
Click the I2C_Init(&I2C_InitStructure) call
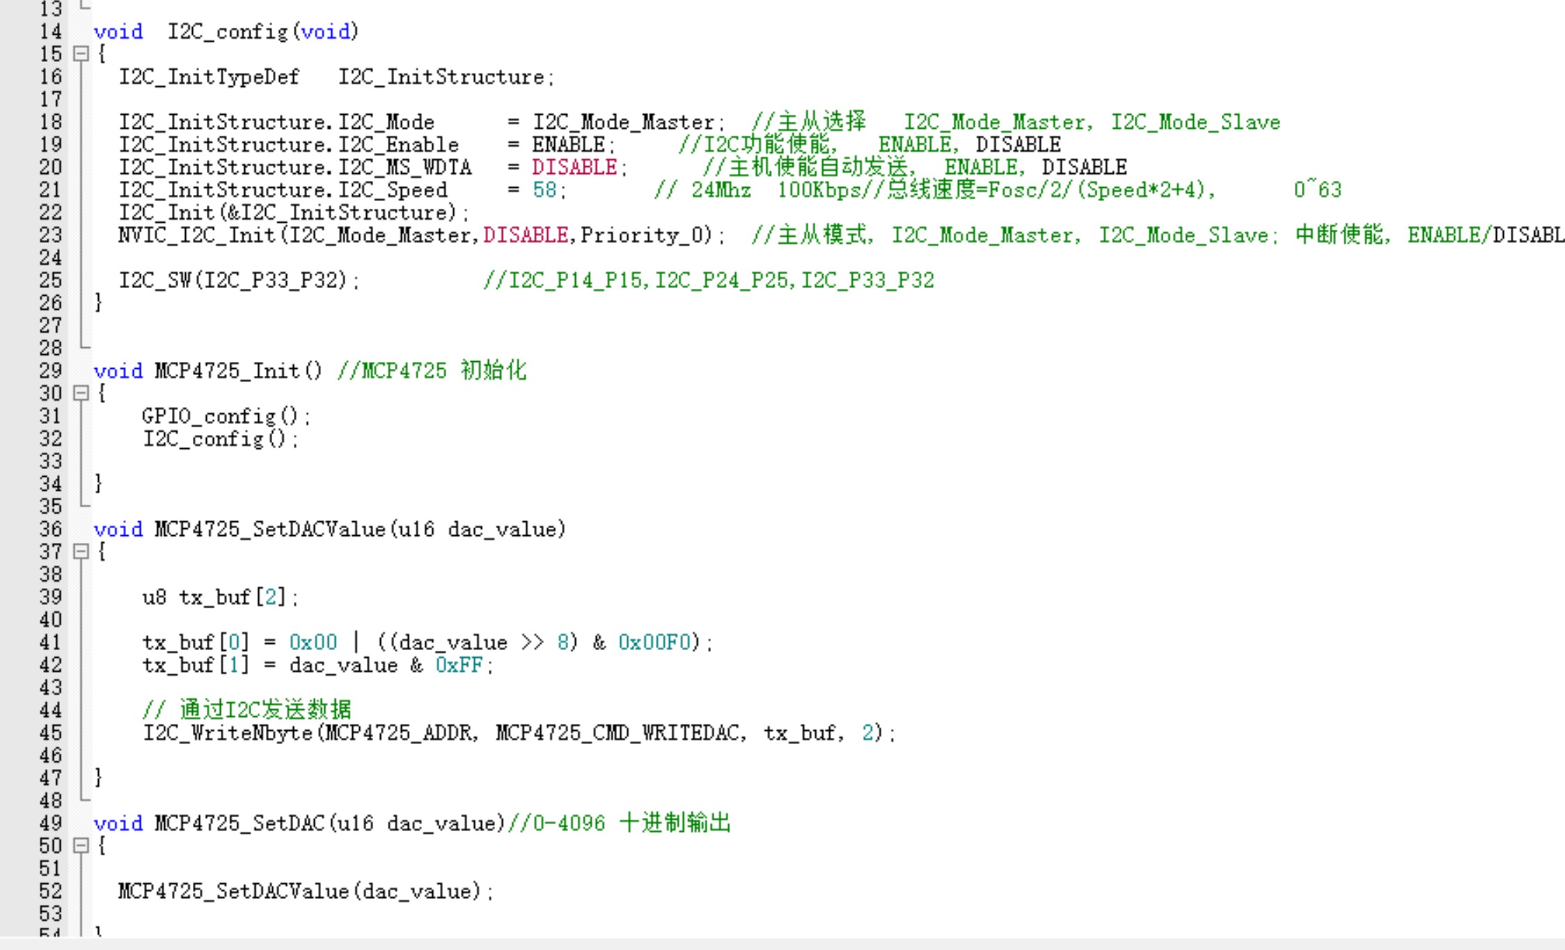point(293,212)
